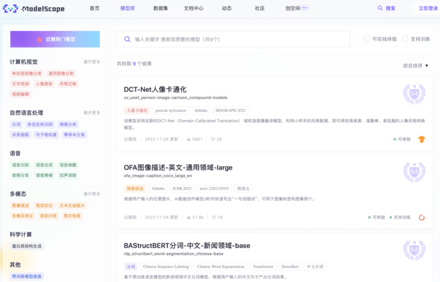Filter by 语音识别 tag

point(20,165)
